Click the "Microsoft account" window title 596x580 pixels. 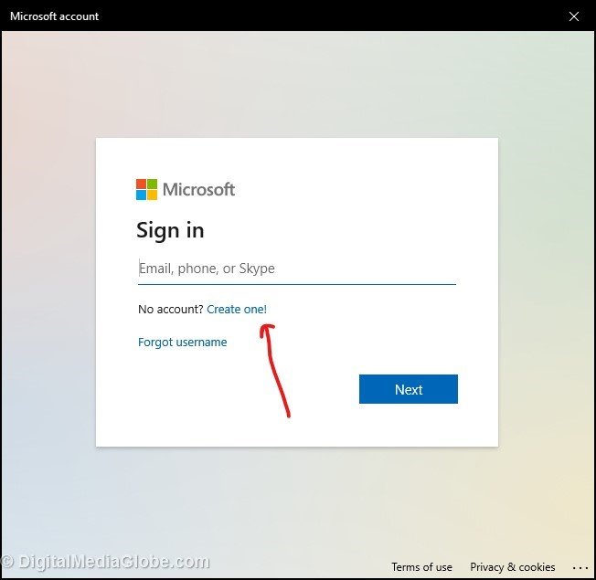point(54,16)
